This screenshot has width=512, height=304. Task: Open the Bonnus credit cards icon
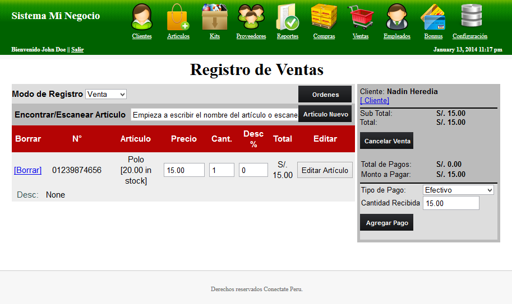(x=433, y=17)
